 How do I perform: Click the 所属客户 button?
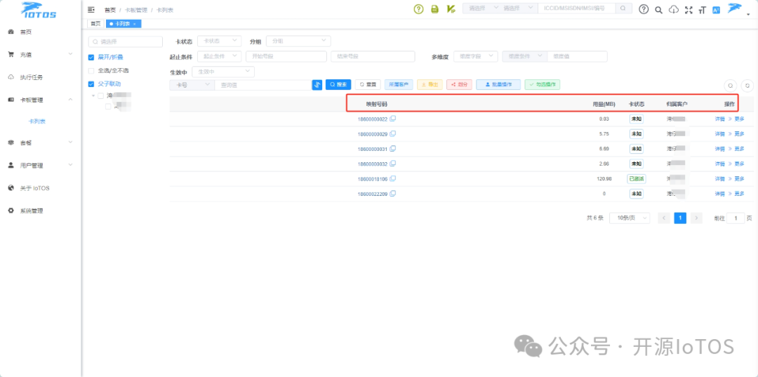399,84
